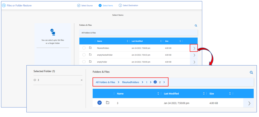Screen dimensions: 259x117
Task: Click the Files or Folder Restore cloud icon
Action: coord(4,5)
